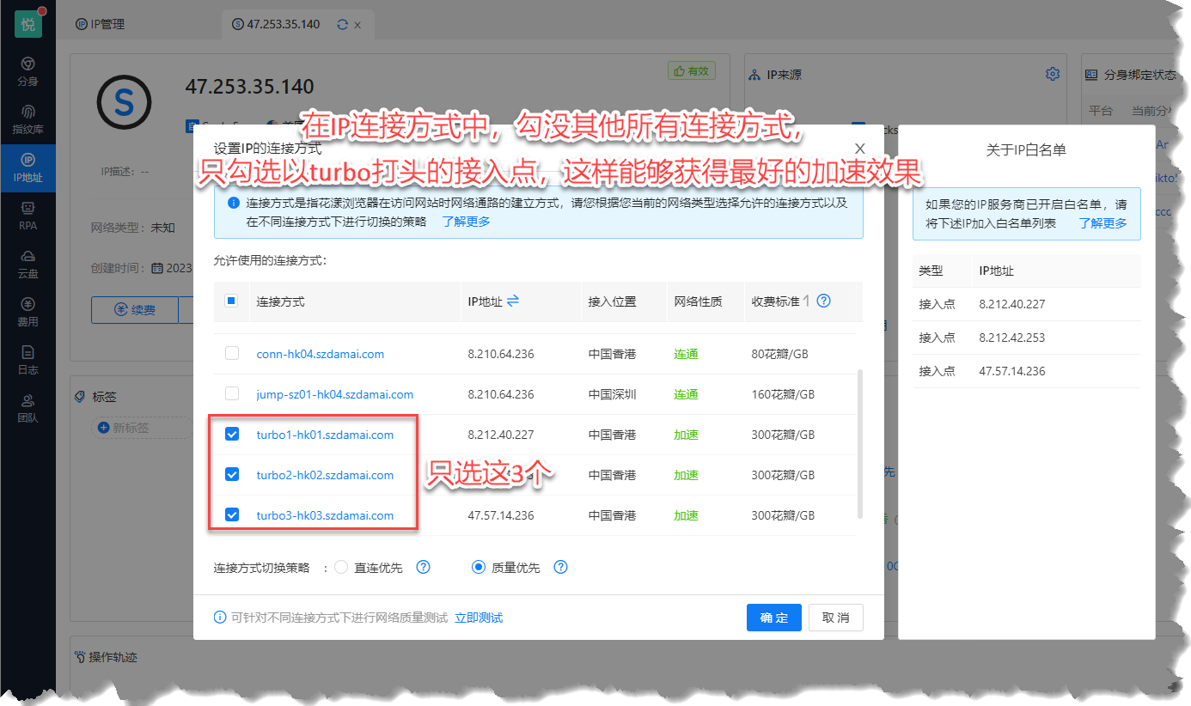Click the 加速 status in turbo1-hk01 row
Viewport: 1191px width, 706px height.
686,435
